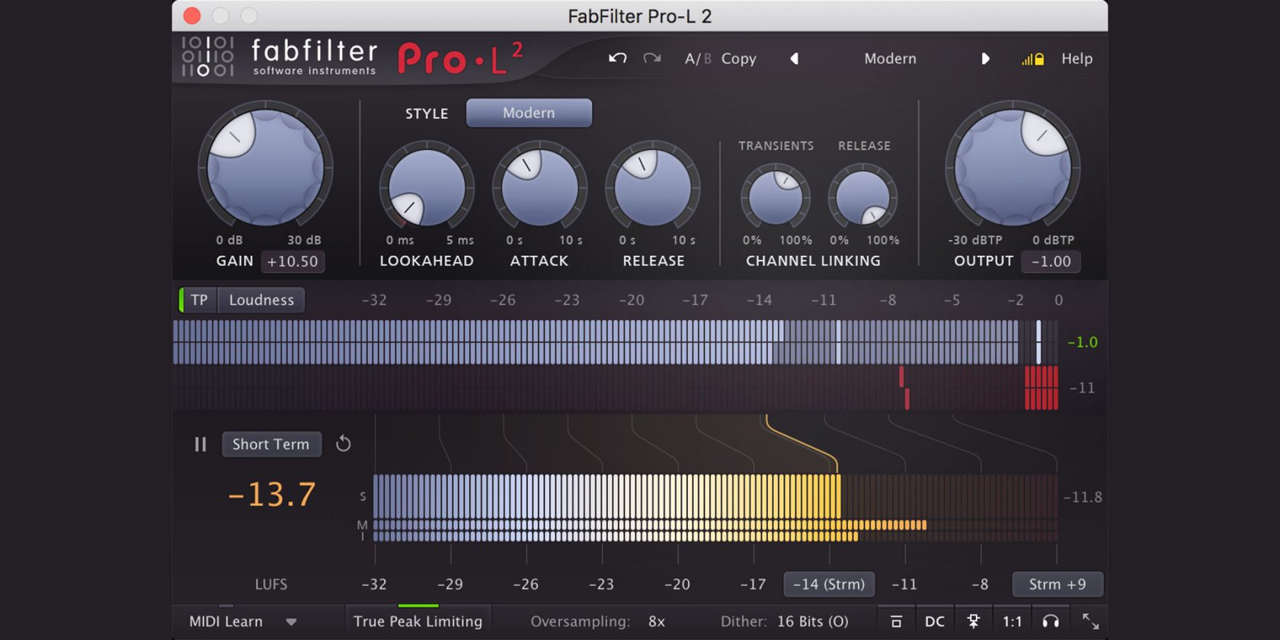
Task: Reset the loudness measurement
Action: coord(344,443)
